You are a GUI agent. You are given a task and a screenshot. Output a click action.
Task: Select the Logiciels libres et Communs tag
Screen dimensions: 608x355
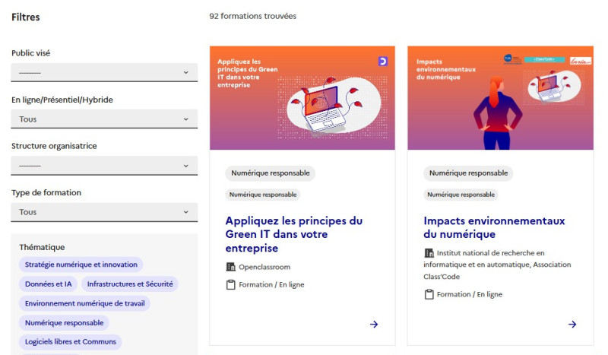coord(71,342)
